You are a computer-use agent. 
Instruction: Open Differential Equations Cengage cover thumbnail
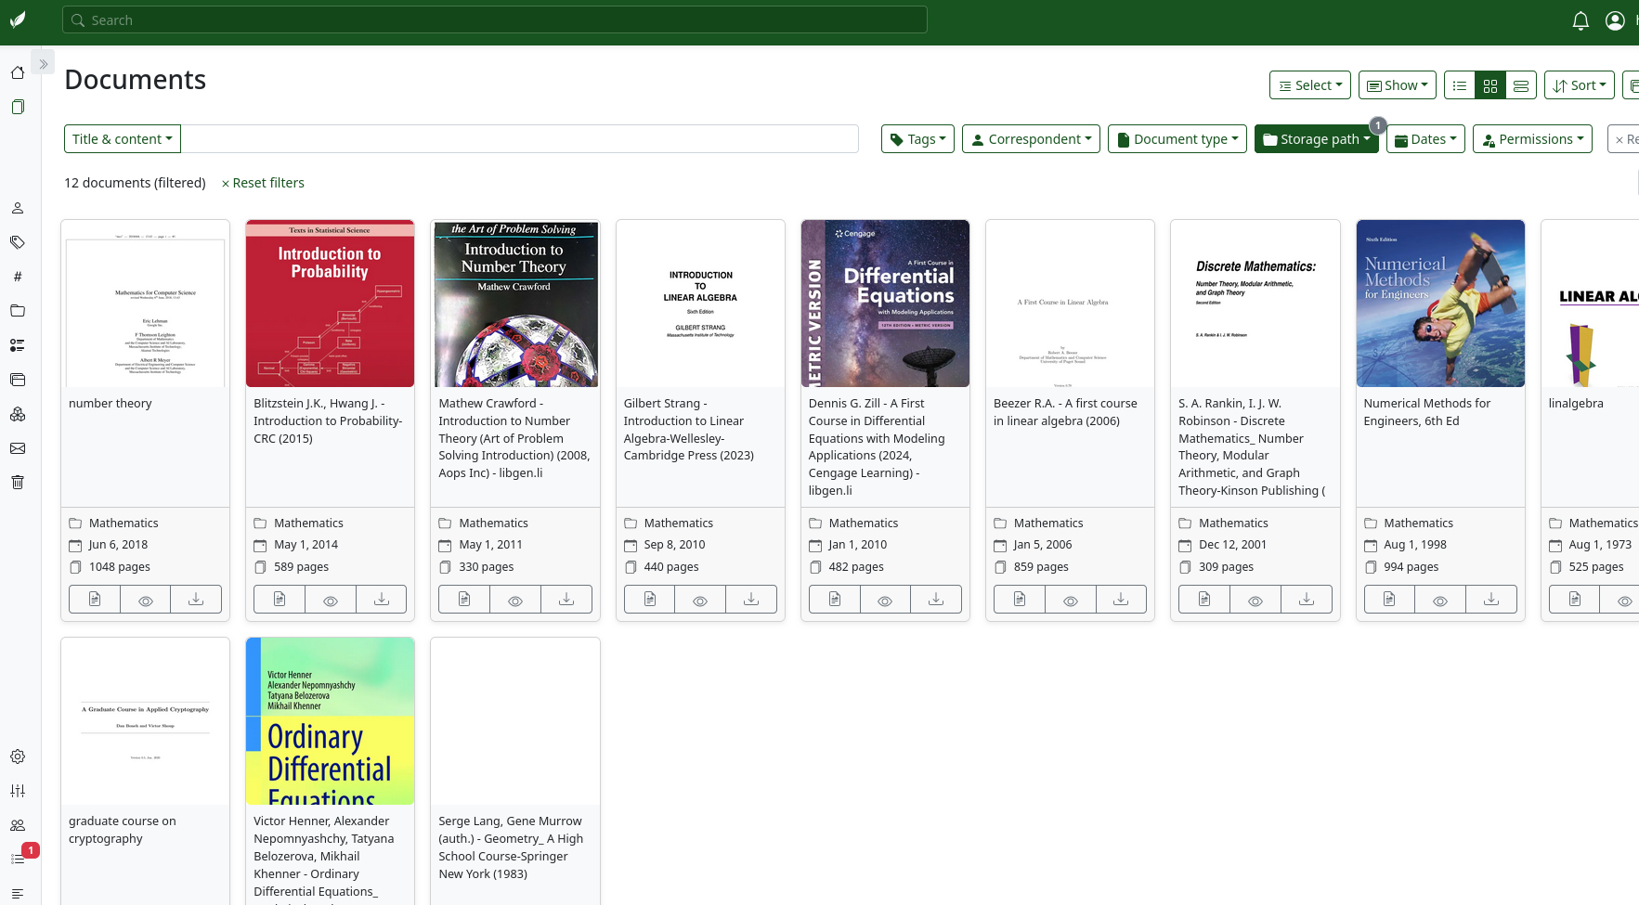(x=885, y=304)
